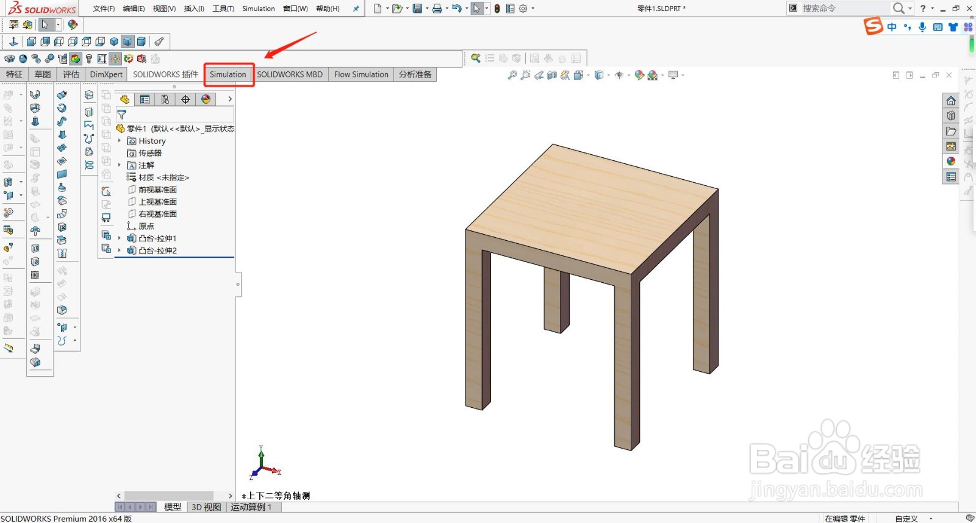976x523 pixels.
Task: Select the Front view cube icon
Action: [31, 41]
